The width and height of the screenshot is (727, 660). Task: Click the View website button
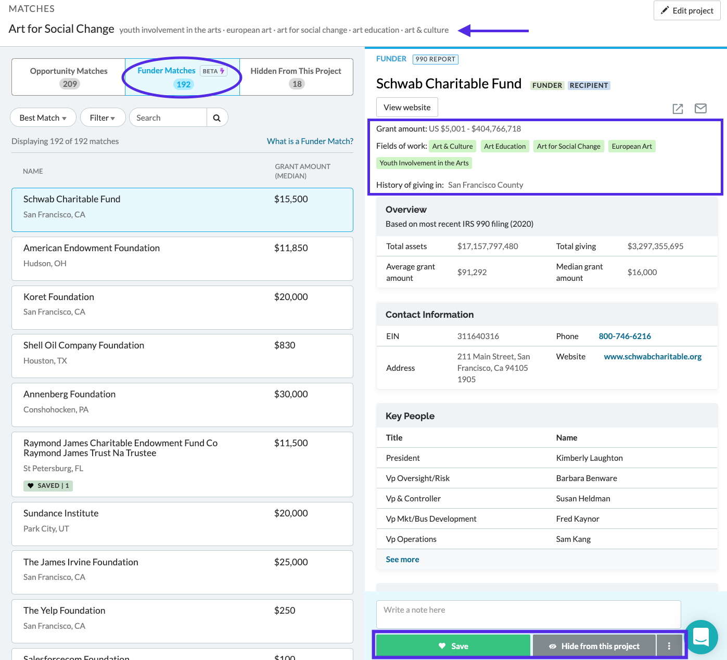coord(407,107)
